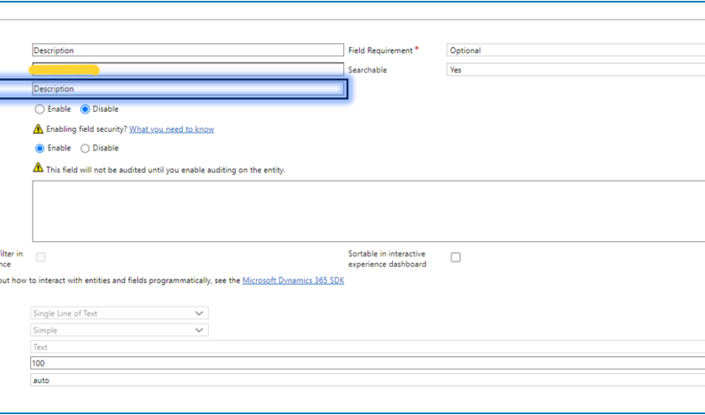
Task: Open the What you need to know link
Action: pos(171,129)
